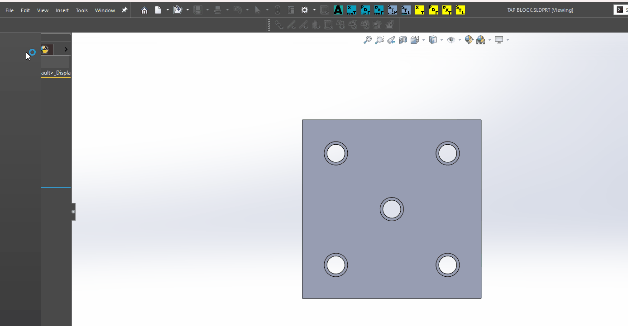628x326 pixels.
Task: Click the center hole of the block
Action: point(392,209)
